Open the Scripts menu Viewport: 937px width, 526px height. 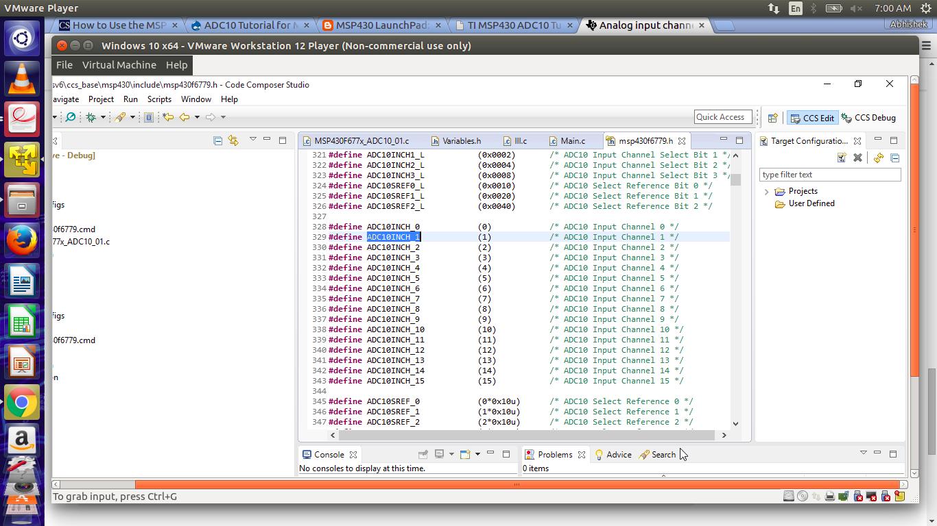point(159,99)
